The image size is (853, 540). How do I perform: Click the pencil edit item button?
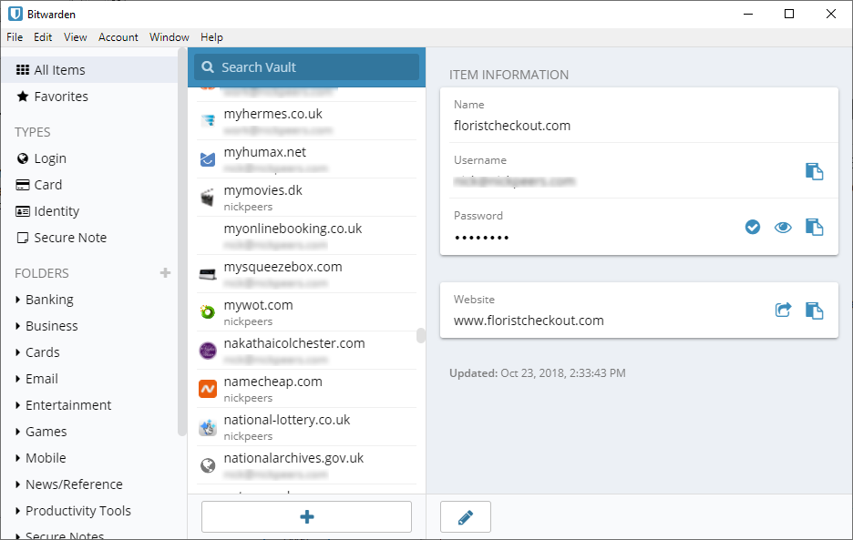click(466, 517)
